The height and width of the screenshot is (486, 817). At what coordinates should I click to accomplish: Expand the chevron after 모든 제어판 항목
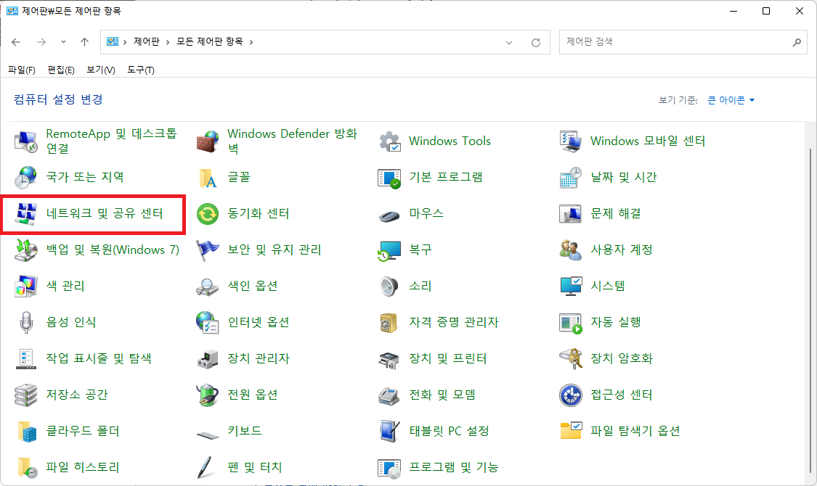251,42
